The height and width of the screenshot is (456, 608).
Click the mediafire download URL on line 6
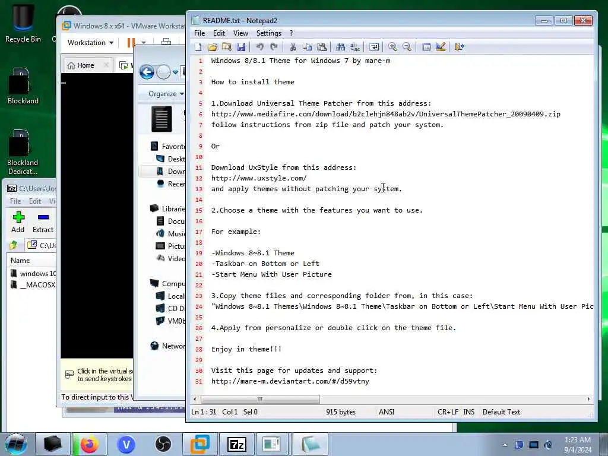(x=385, y=114)
